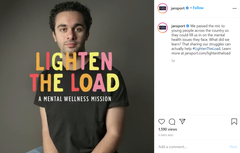Viewport: 240px width, 153px height.
Task: Save post using the bookmark icon
Action: click(x=234, y=122)
